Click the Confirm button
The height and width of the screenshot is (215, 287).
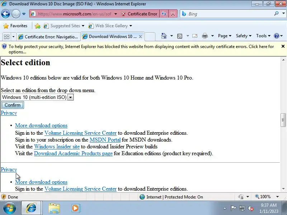pos(13,105)
